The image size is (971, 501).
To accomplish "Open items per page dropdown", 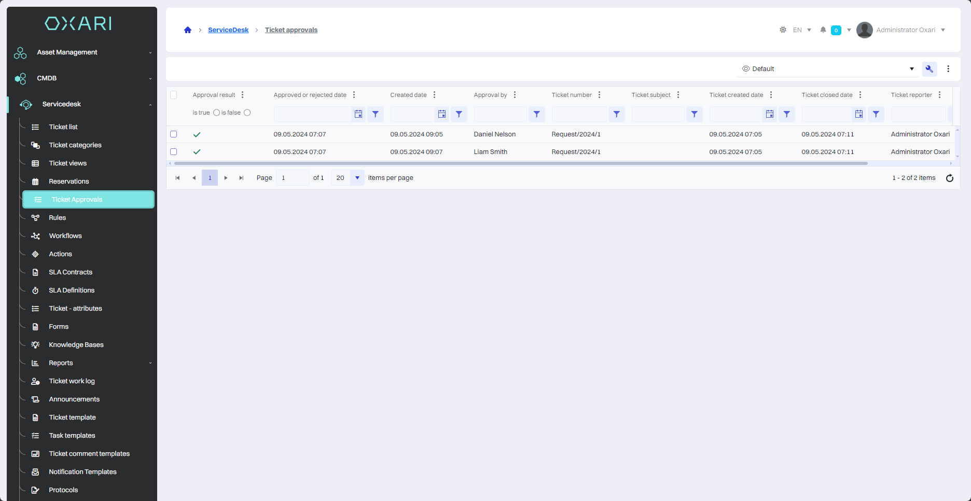I will (357, 178).
